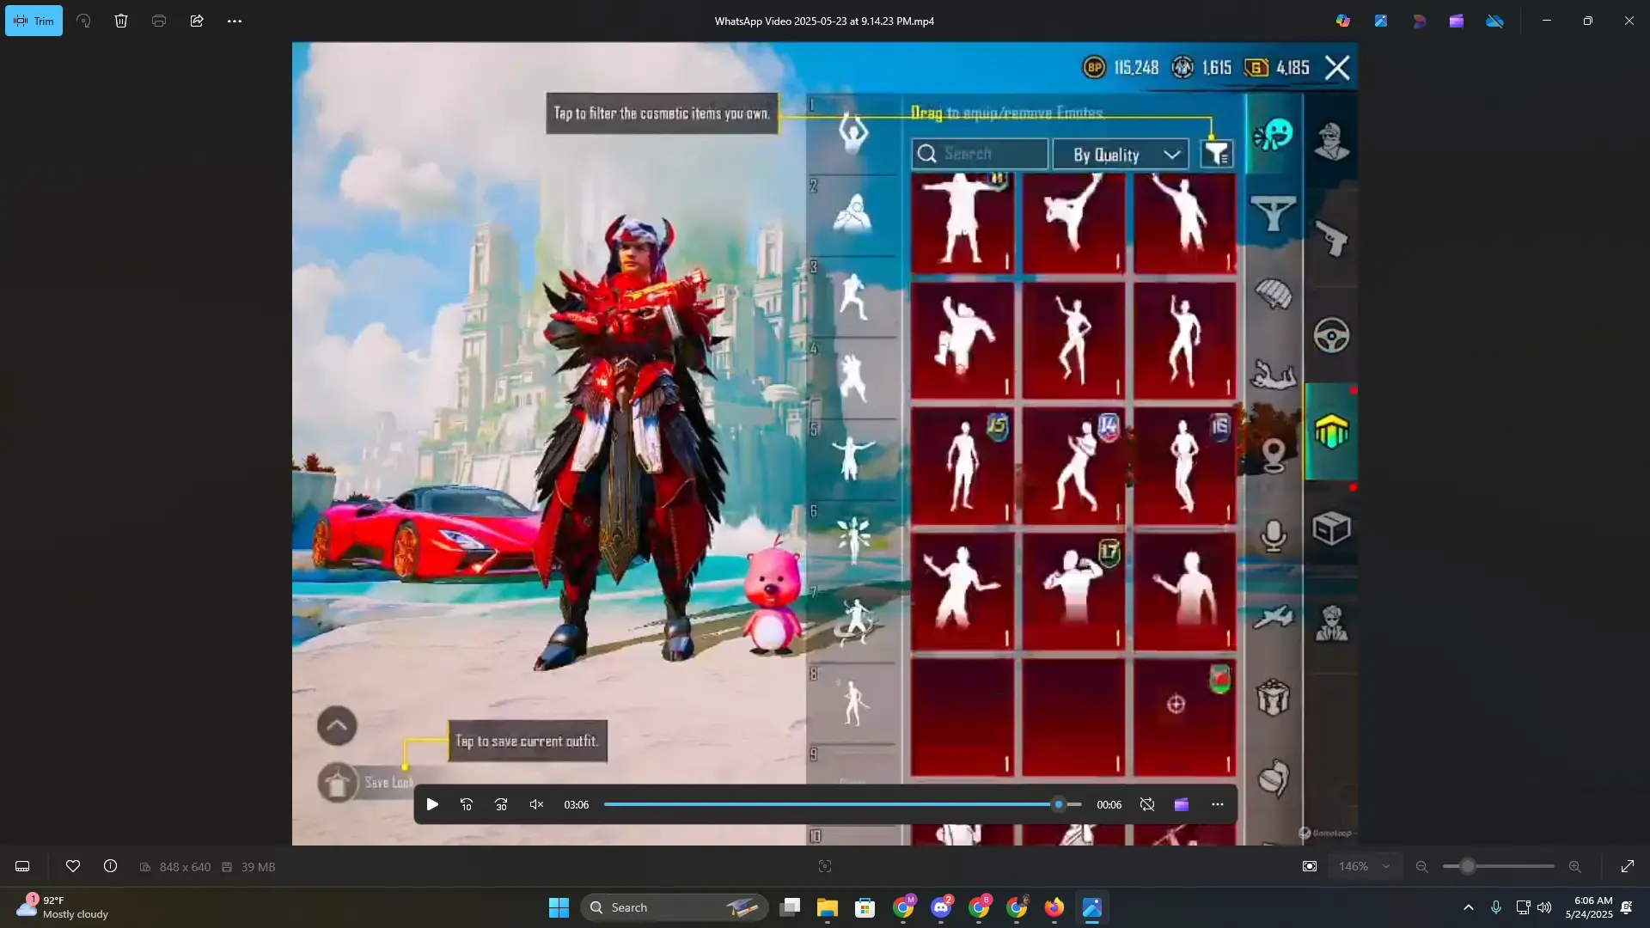
Task: Select the hanger outfits tab
Action: [1273, 213]
